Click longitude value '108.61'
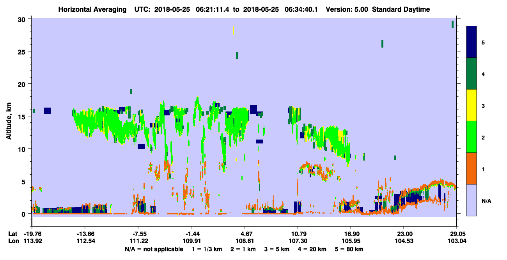 click(244, 241)
